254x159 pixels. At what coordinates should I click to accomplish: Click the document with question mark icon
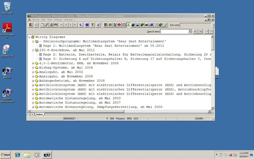(165, 25)
